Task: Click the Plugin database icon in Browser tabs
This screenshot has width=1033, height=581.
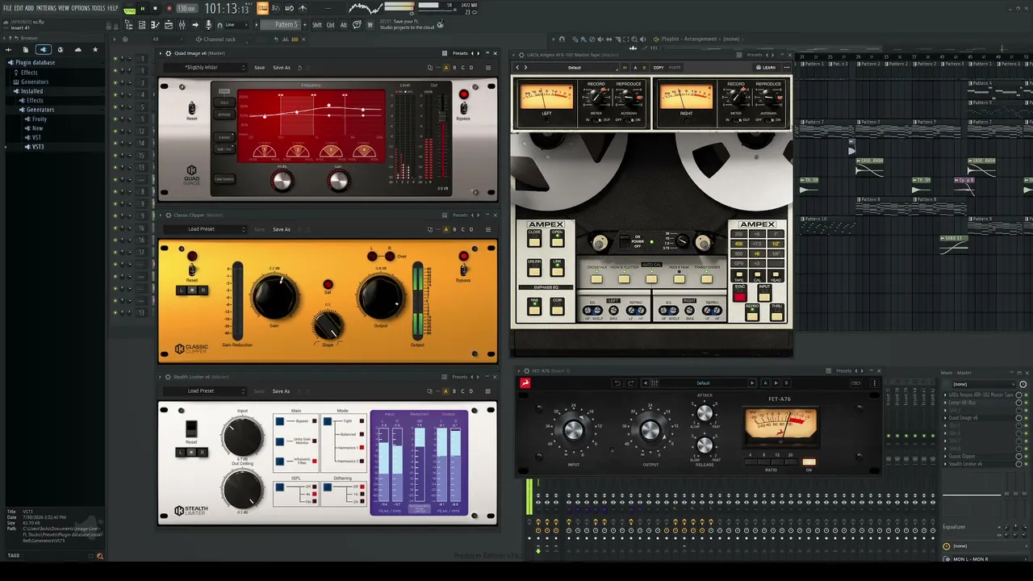Action: pyautogui.click(x=43, y=49)
